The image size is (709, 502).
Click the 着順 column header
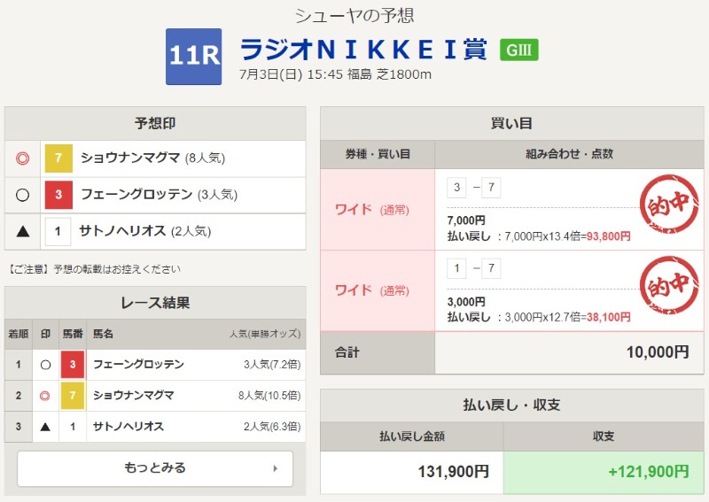click(x=19, y=334)
